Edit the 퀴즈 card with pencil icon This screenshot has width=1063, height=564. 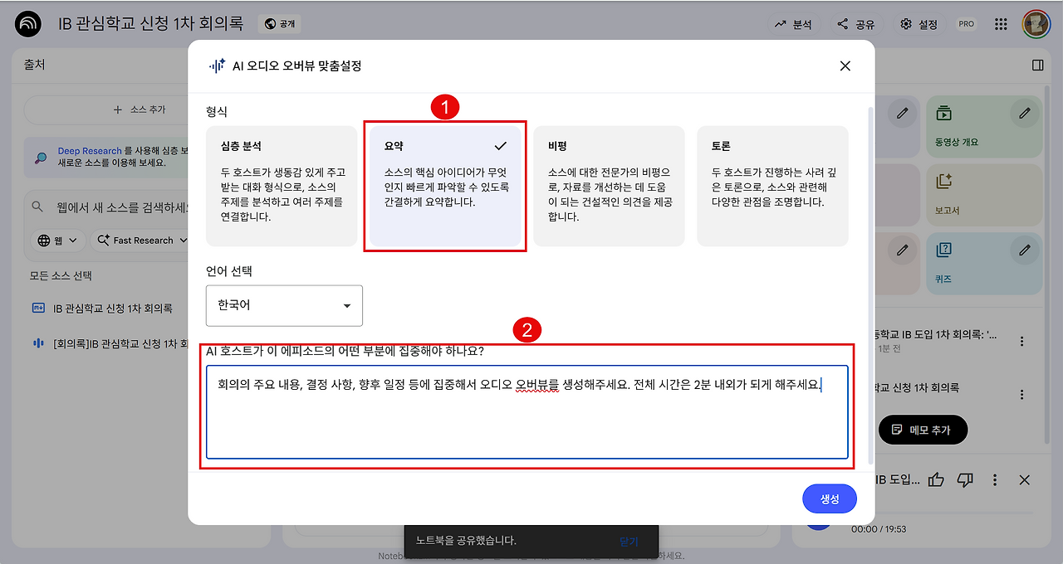coord(1025,250)
